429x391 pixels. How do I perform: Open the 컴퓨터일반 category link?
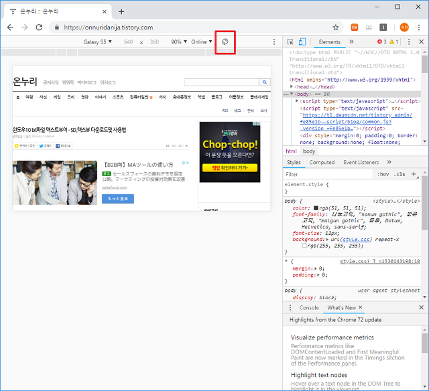point(139,97)
